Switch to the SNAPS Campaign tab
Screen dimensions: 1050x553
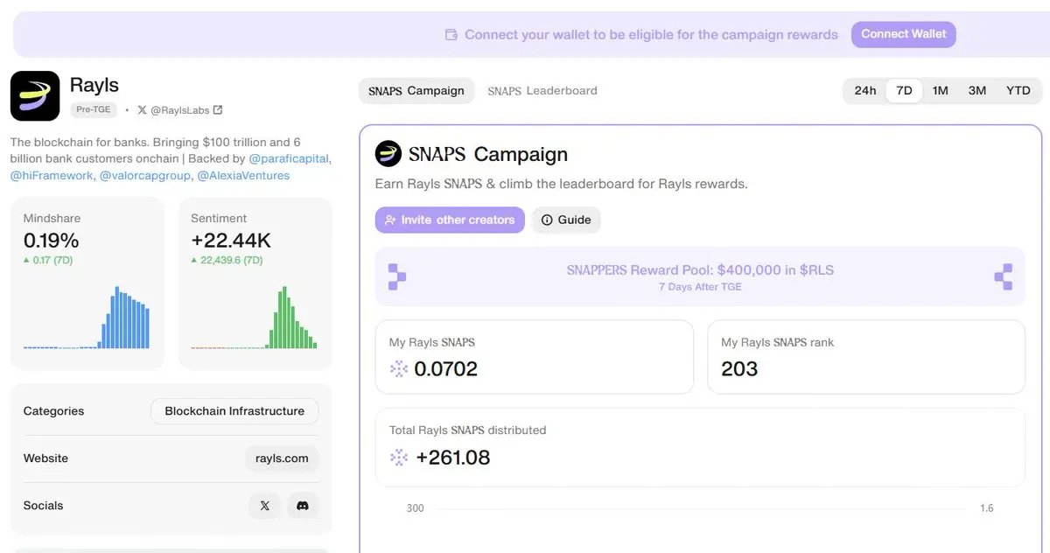[416, 91]
